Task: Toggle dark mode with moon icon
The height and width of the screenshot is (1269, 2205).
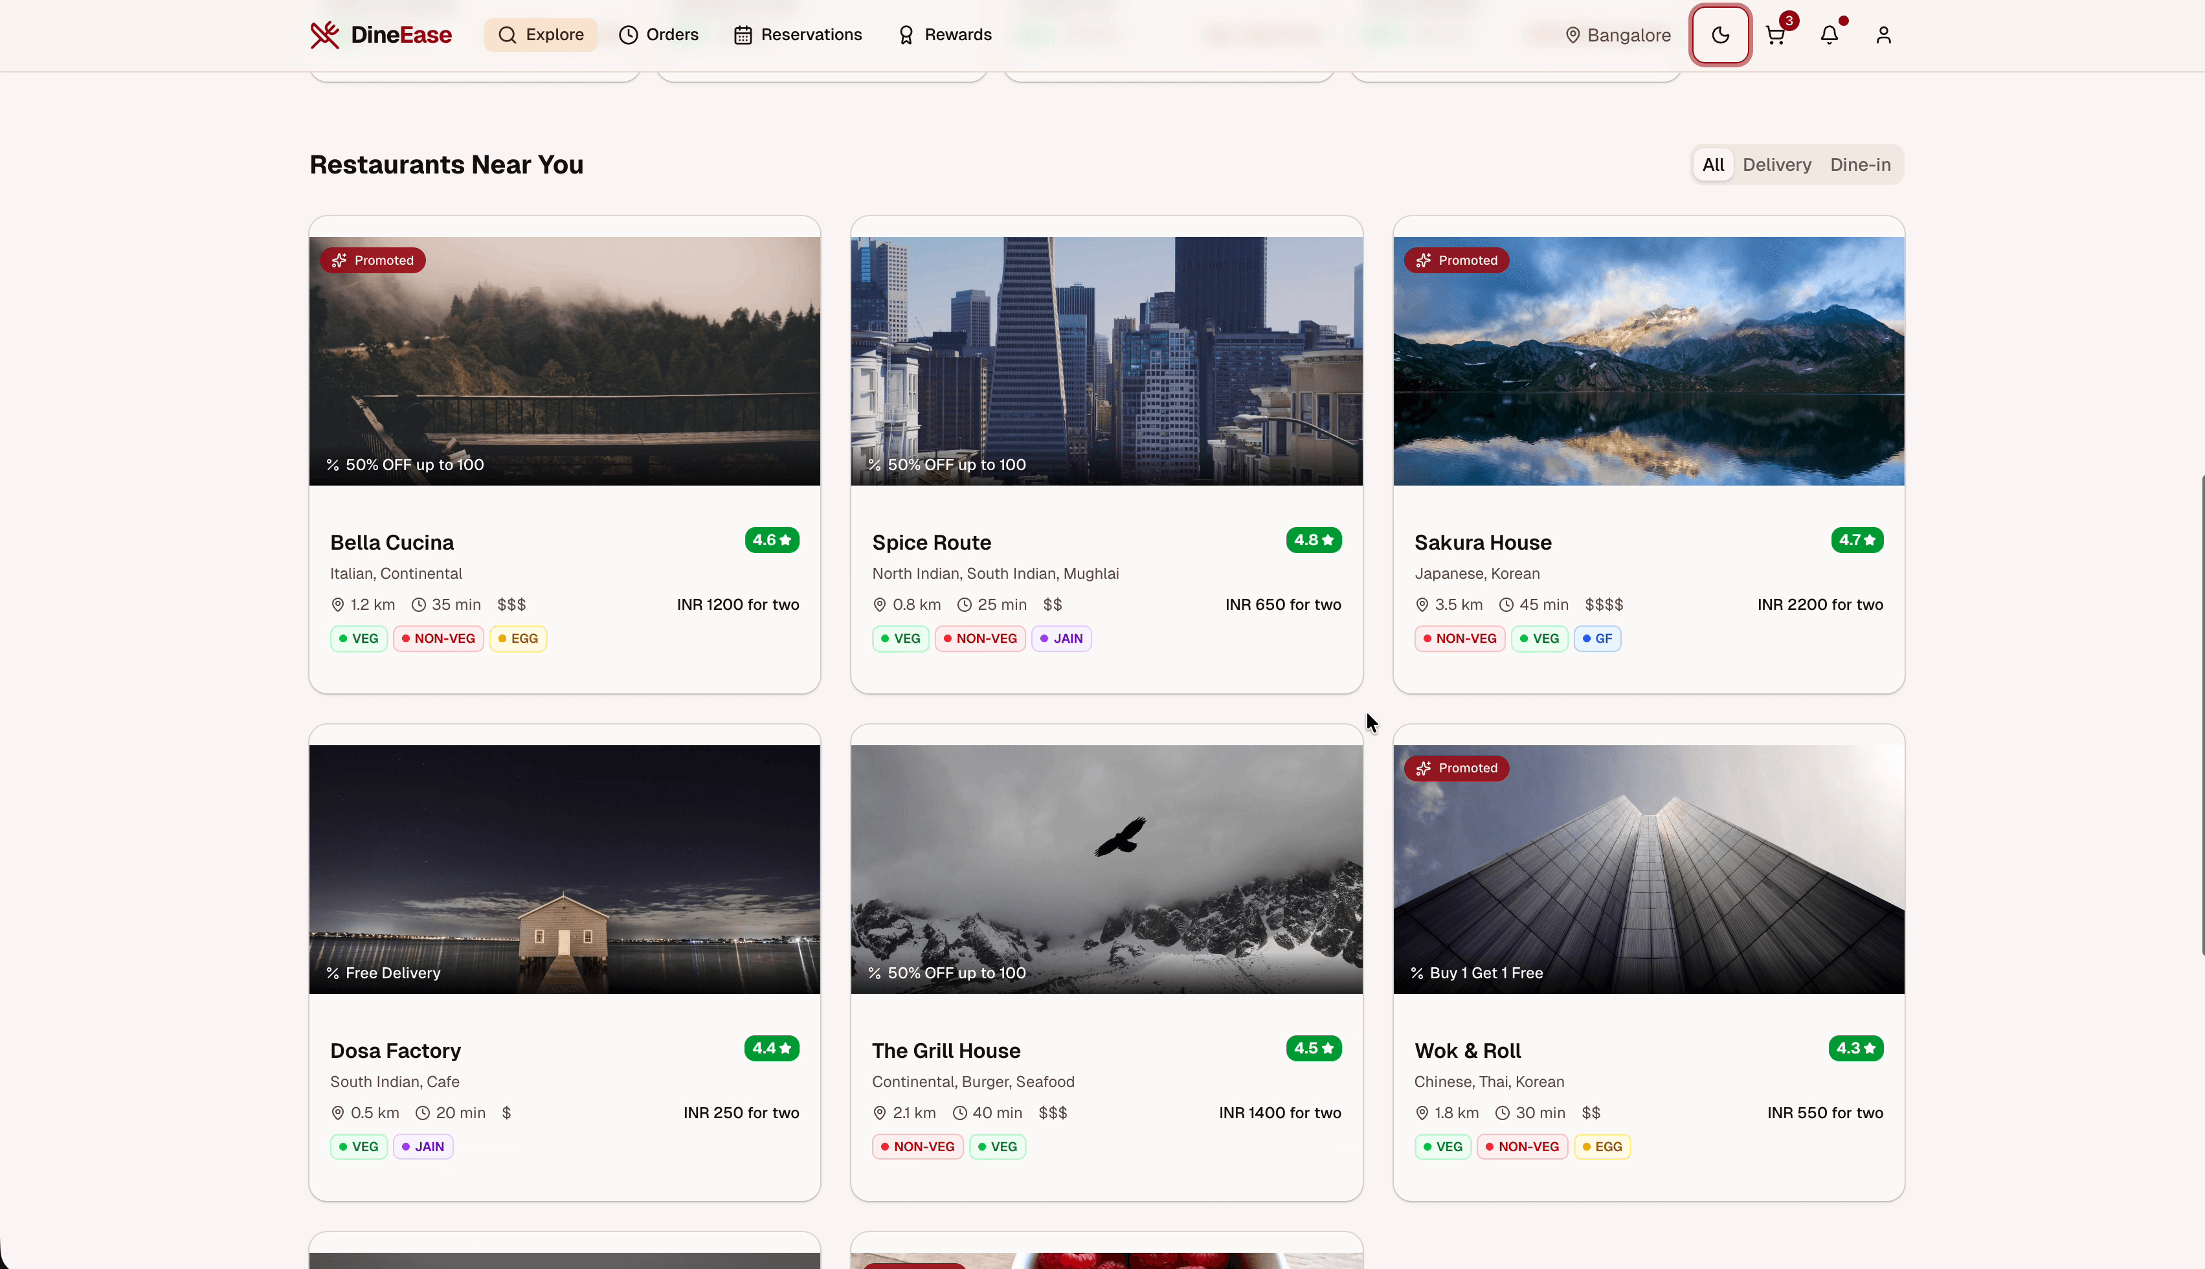Action: point(1719,35)
